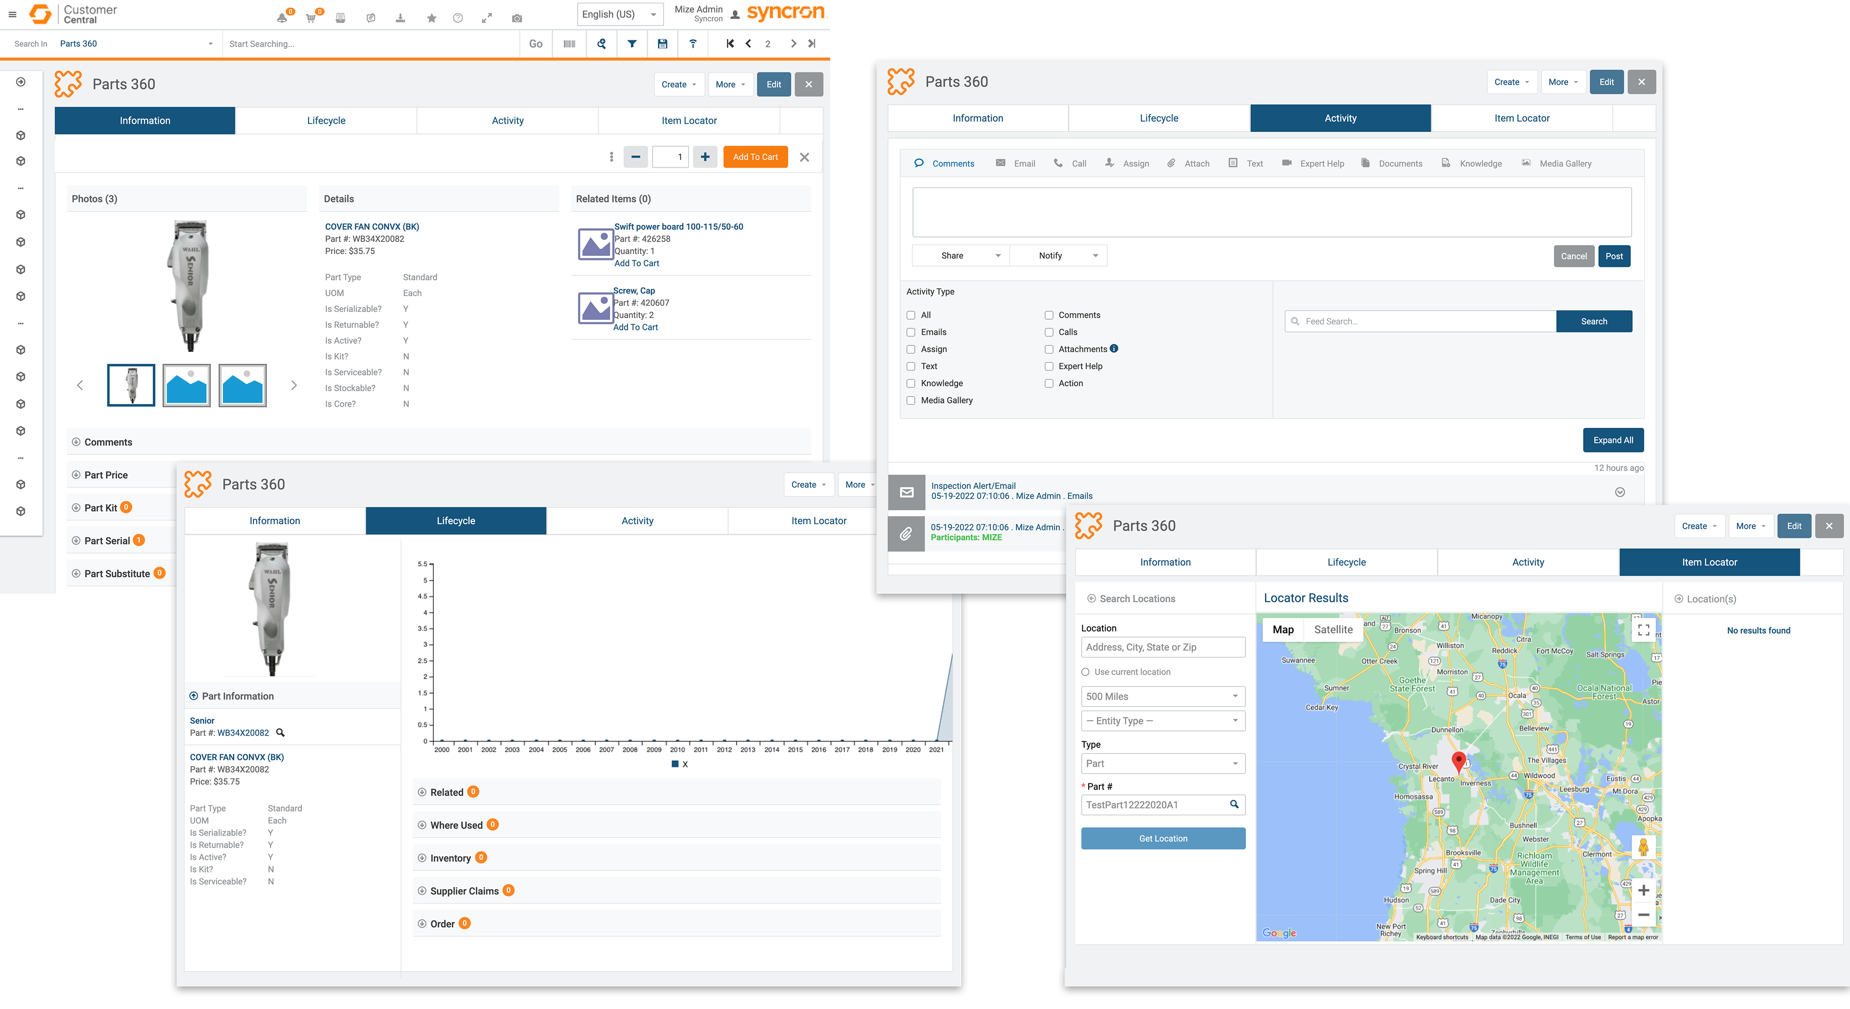Post the comment
The image size is (1850, 1009).
(1614, 256)
